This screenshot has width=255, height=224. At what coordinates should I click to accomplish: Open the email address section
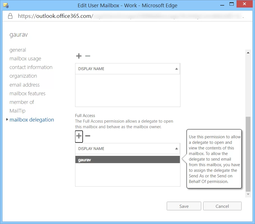[x=24, y=85]
